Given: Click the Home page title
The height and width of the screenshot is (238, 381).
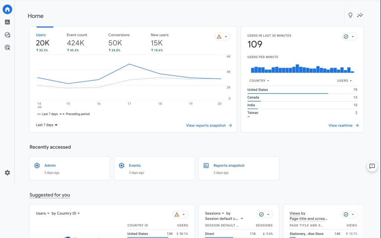Looking at the screenshot, I should 35,16.
